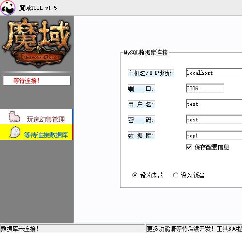242x233 pixels.
Task: Click the 更多功能请等待后续开发 status message
Action: click(181, 229)
